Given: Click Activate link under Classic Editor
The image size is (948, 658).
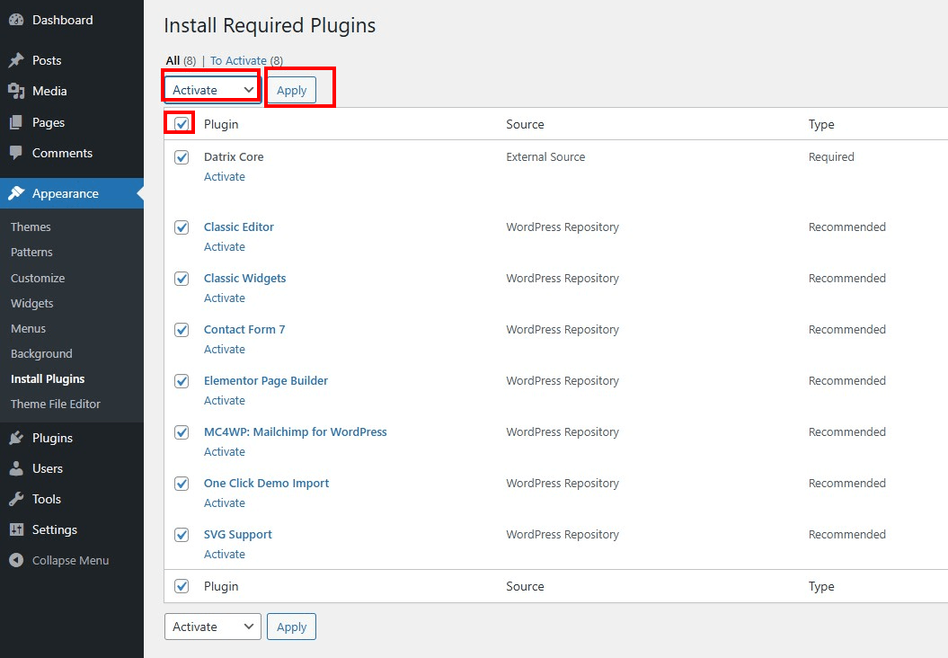Looking at the screenshot, I should (225, 246).
